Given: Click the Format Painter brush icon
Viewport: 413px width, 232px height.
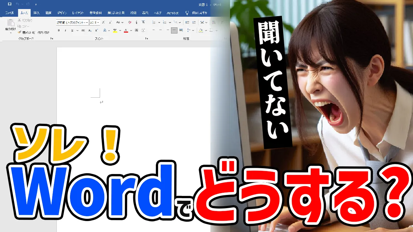Looking at the screenshot, I should click(19, 32).
